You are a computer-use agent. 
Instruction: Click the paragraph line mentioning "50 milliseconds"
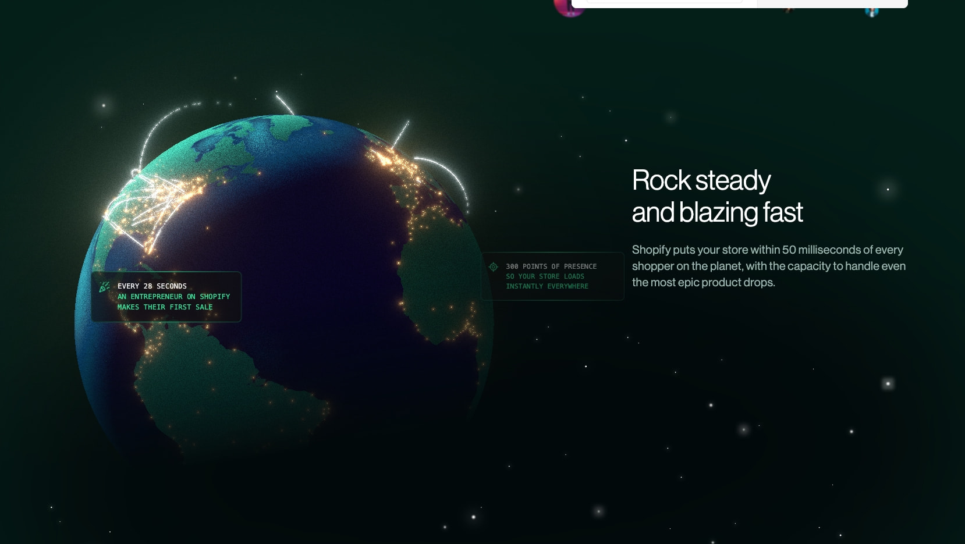[x=768, y=250]
